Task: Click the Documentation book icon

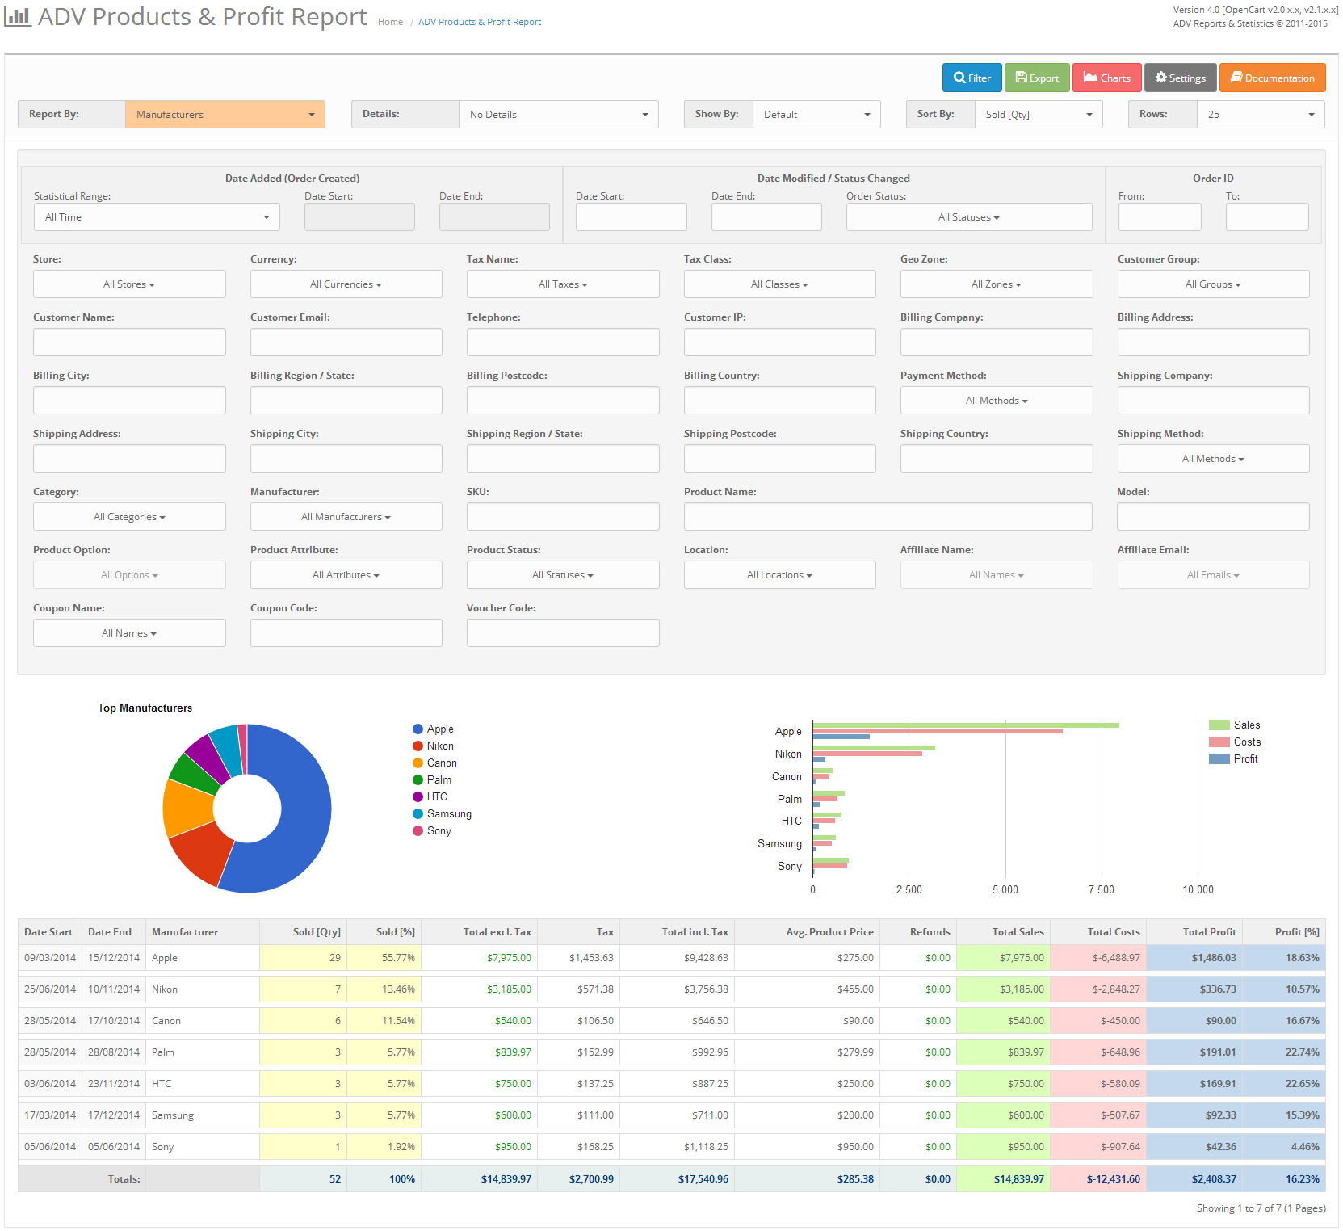Action: (x=1236, y=78)
